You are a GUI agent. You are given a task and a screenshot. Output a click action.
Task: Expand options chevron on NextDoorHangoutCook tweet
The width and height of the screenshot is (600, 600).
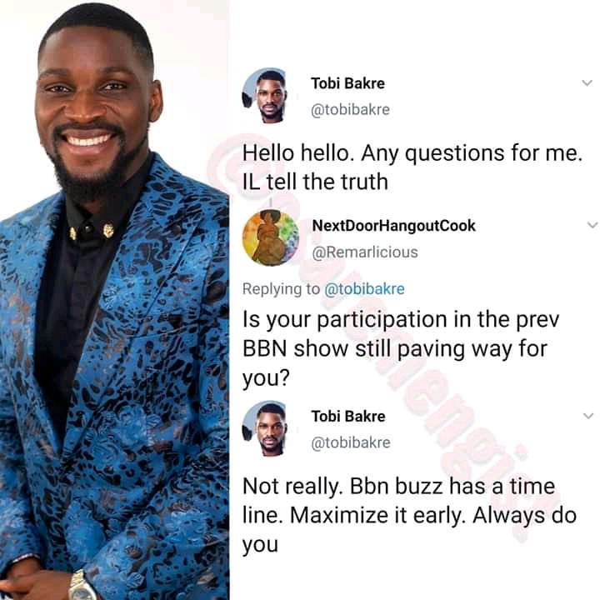tap(592, 225)
